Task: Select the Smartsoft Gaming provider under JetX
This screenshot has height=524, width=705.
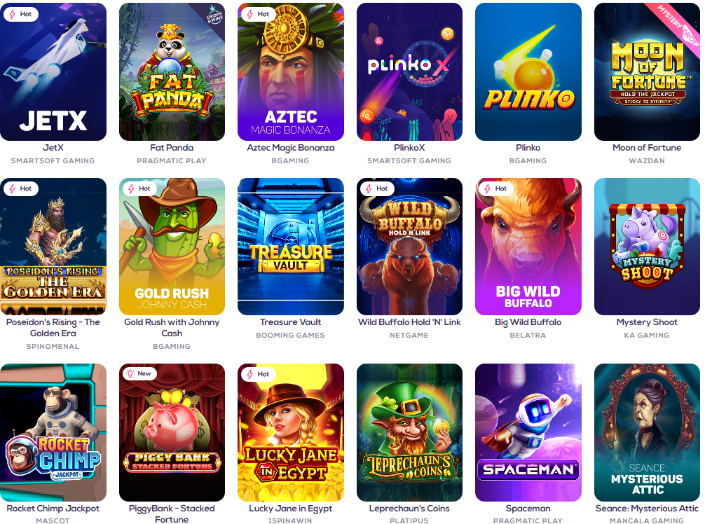Action: (53, 160)
